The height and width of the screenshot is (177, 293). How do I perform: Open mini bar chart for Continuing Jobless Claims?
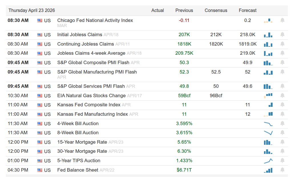[268, 44]
